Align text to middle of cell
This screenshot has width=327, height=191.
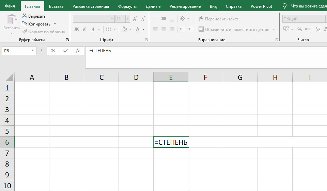click(x=164, y=19)
